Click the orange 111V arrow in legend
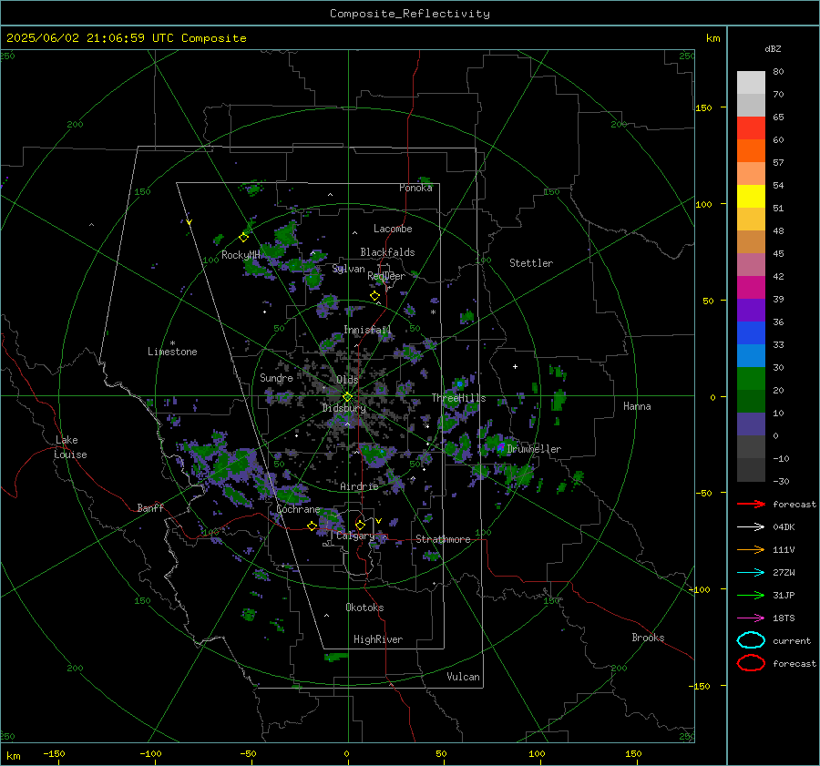Screen dimensions: 820x766 [x=751, y=549]
